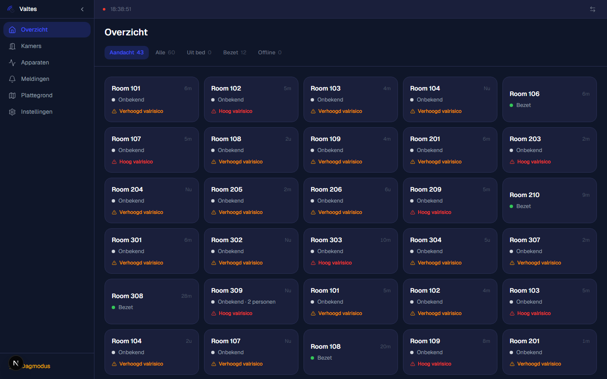This screenshot has height=379, width=607.
Task: Switch to the Alle 60 tab
Action: pos(165,53)
